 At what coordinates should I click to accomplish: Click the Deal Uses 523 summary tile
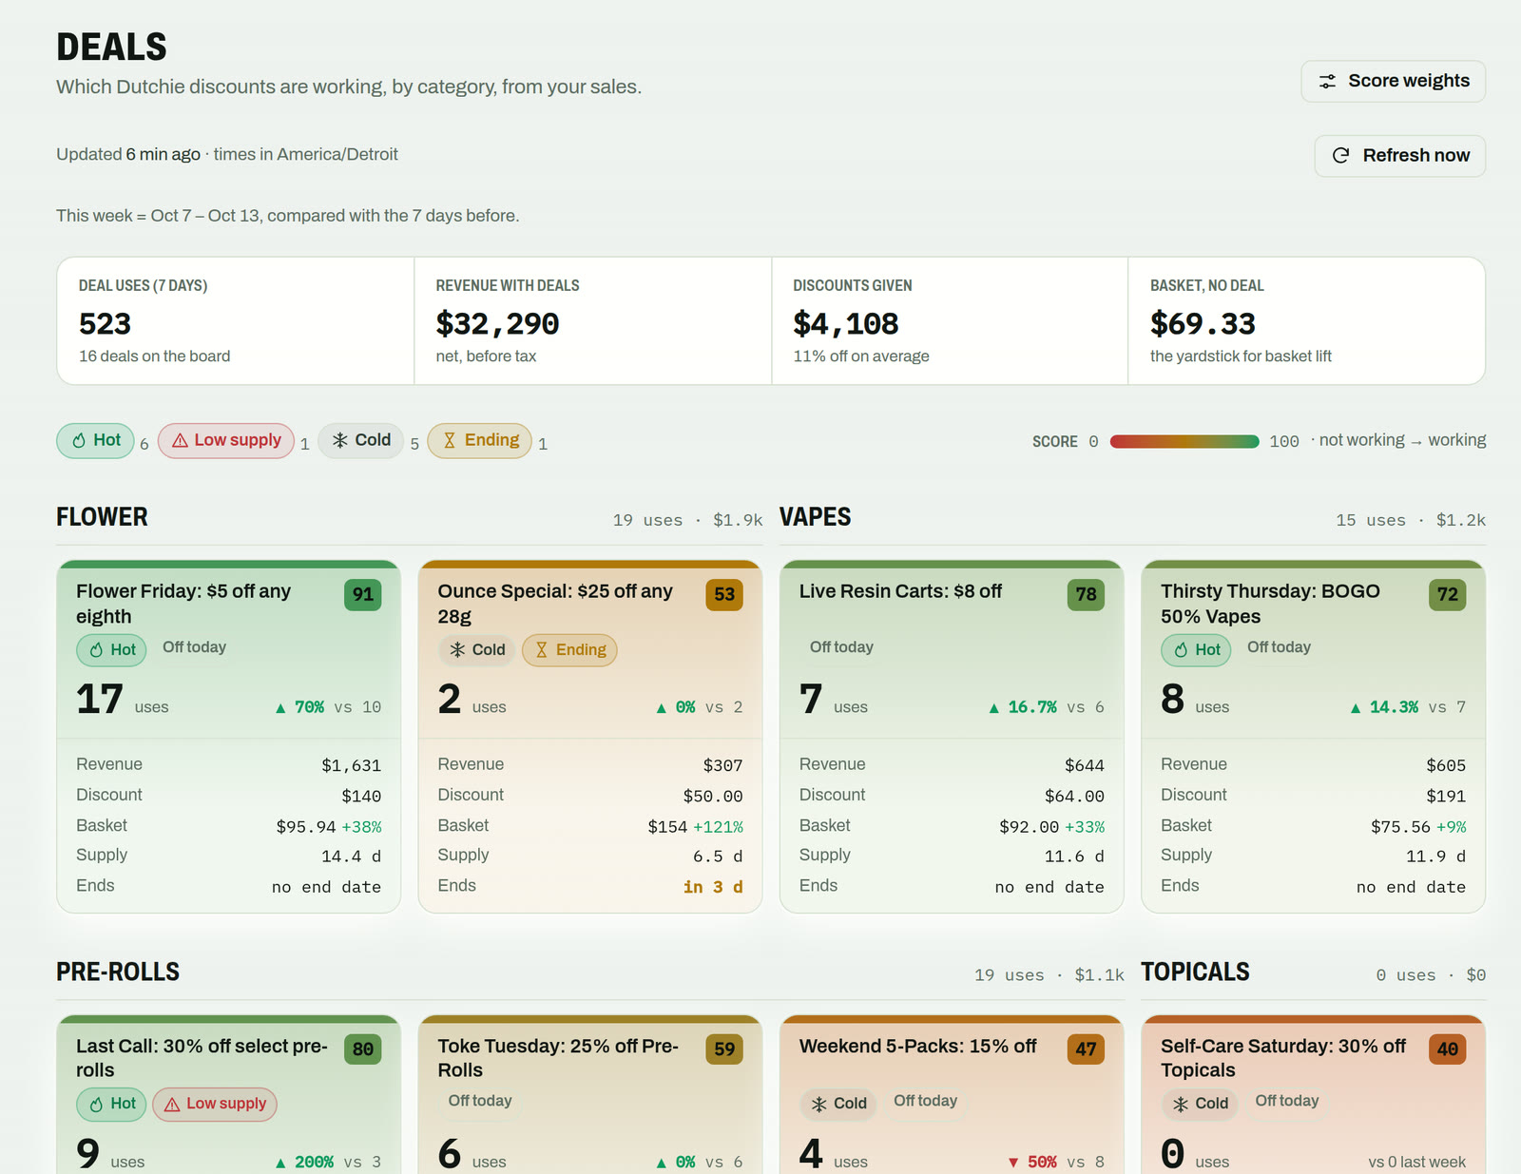236,321
